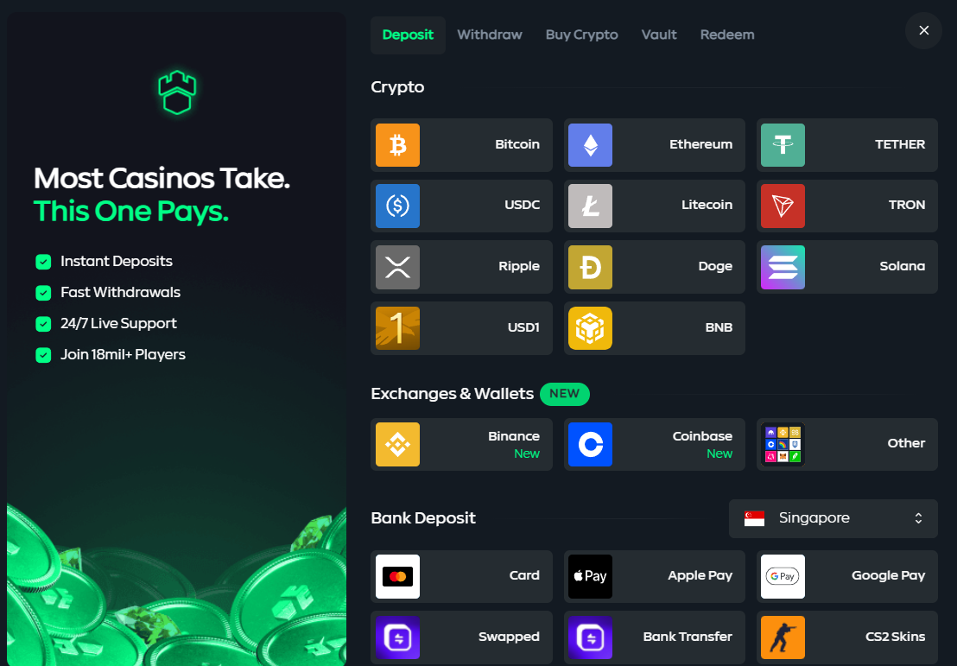The width and height of the screenshot is (957, 666).
Task: Select the USD1 gold icon
Action: point(397,328)
